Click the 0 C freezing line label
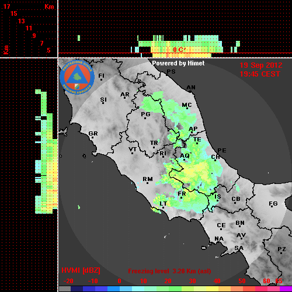The width and height of the screenshot is (292, 292). [x=179, y=50]
